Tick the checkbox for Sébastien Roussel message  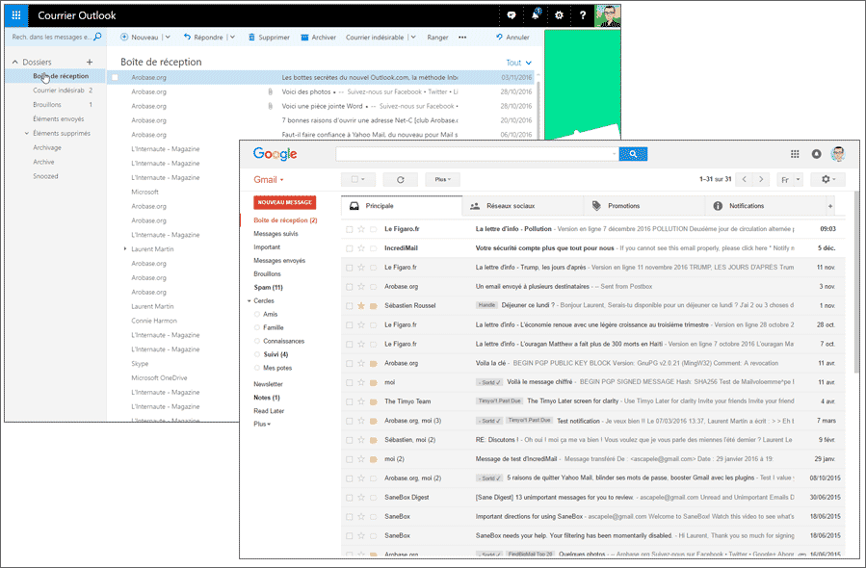(349, 306)
